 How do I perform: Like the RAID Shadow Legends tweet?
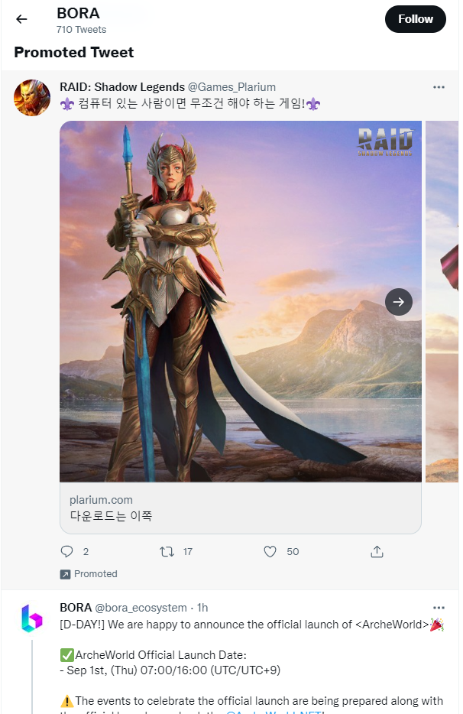coord(270,552)
